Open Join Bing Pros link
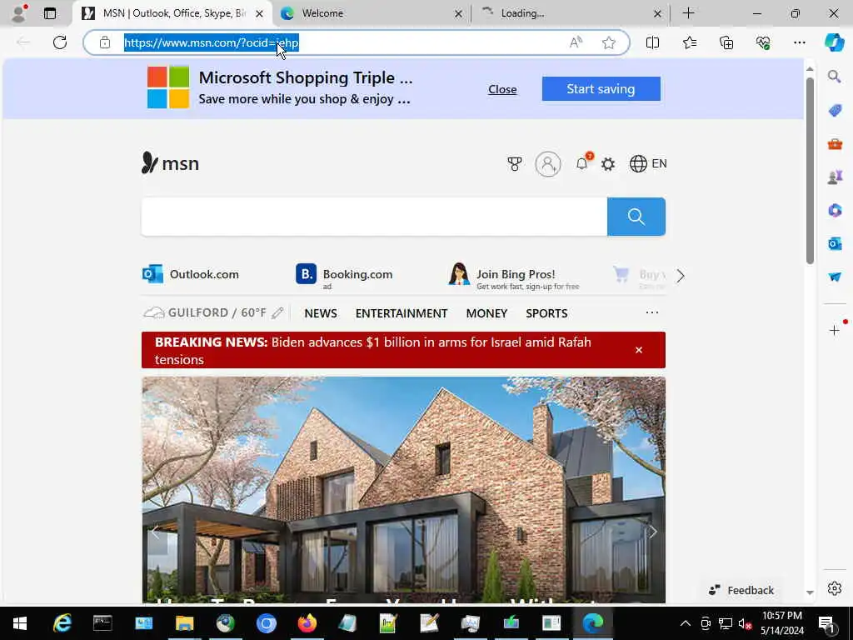The width and height of the screenshot is (853, 640). pos(514,276)
